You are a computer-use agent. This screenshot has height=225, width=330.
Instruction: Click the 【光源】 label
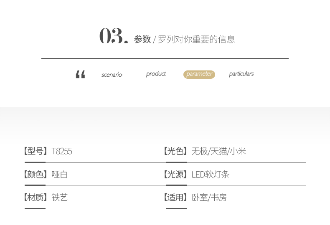click(x=175, y=174)
